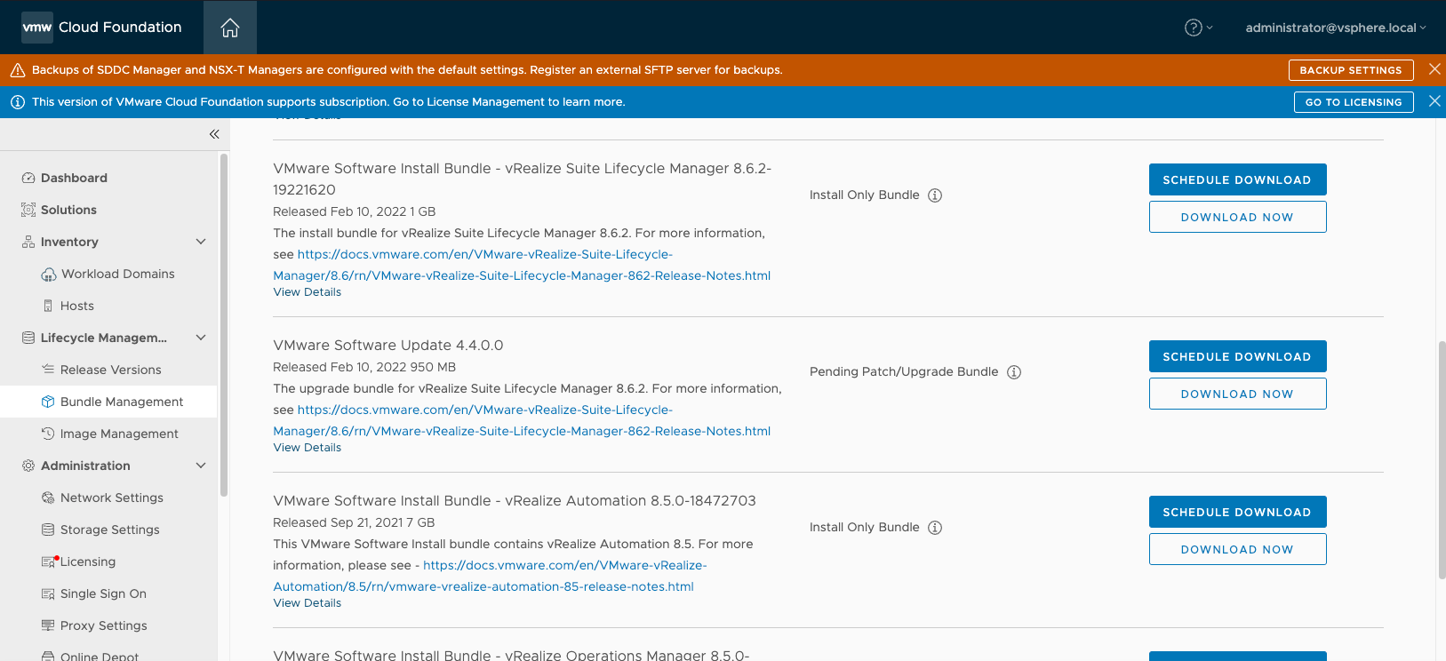Click the main page vertical scrollbar
This screenshot has height=661, width=1446.
[x=1441, y=460]
